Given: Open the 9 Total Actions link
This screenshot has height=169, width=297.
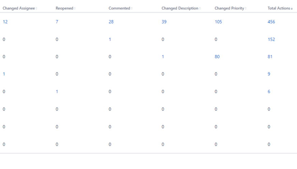Looking at the screenshot, I should [x=269, y=74].
